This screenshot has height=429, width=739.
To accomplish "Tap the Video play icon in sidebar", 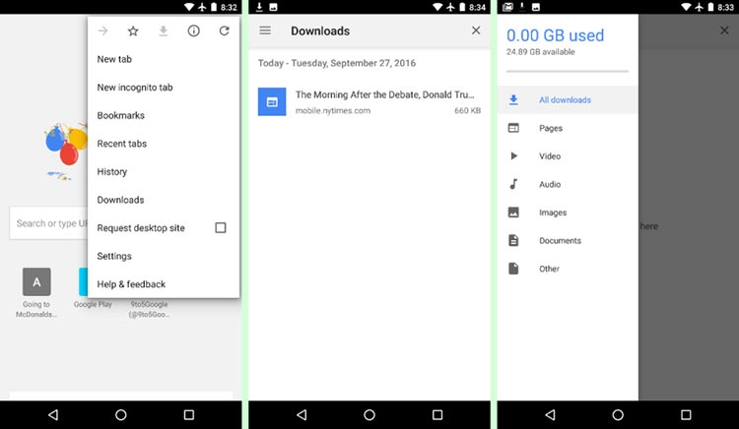I will pos(513,156).
